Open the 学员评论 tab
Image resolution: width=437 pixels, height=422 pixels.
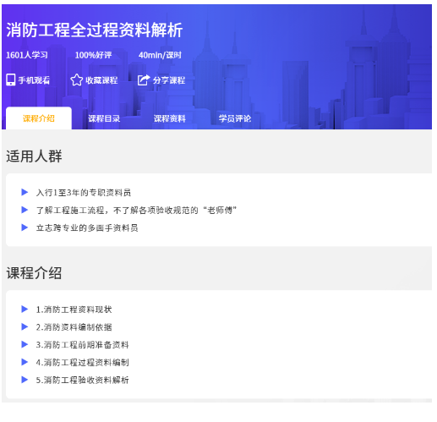[235, 118]
